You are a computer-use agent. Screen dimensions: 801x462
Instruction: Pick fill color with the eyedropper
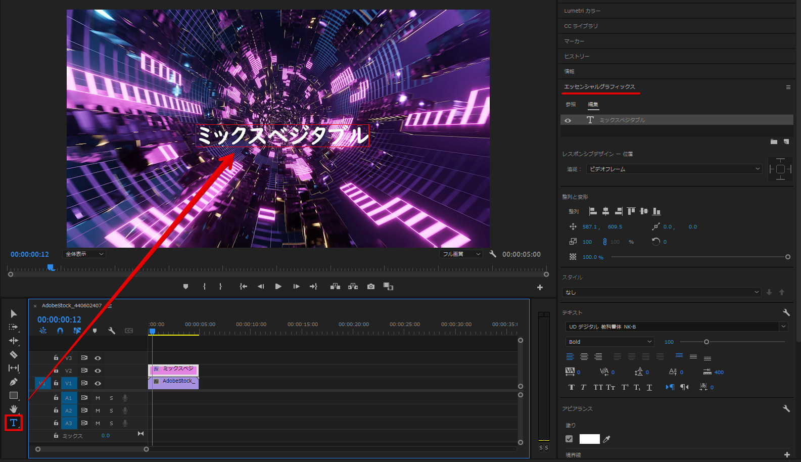coord(607,439)
